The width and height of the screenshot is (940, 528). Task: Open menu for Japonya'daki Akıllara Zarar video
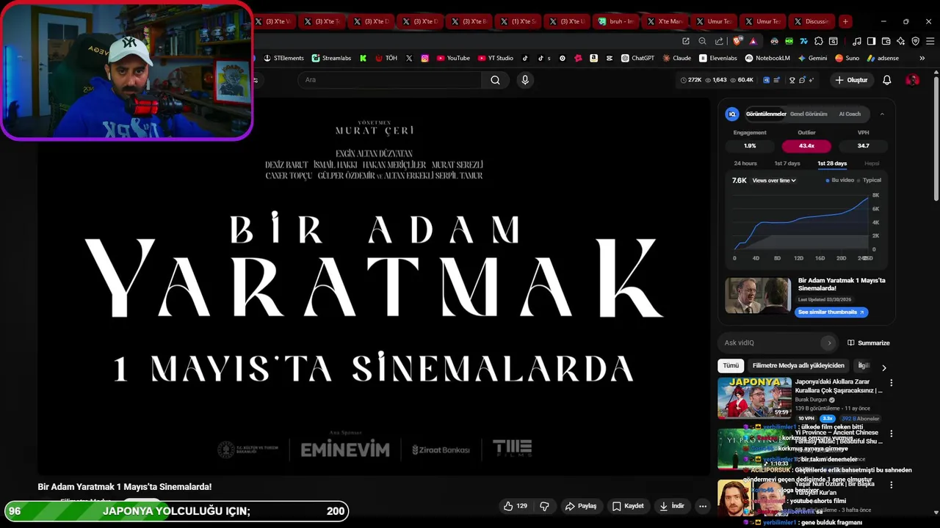(891, 383)
